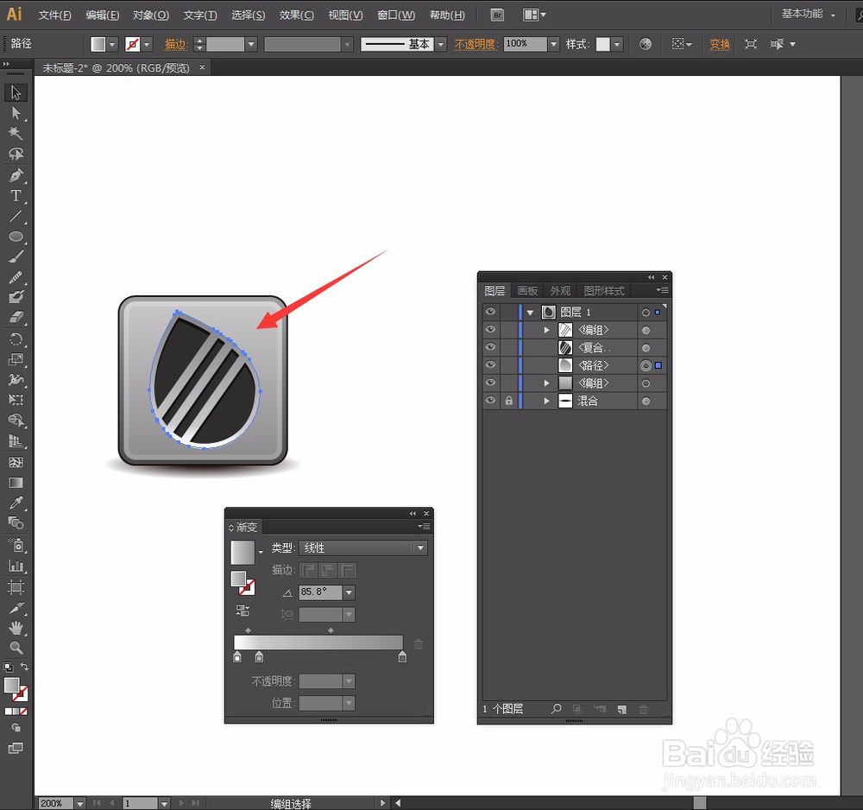Viewport: 863px width, 810px height.
Task: Hide the <路径> sublayer
Action: pos(490,364)
